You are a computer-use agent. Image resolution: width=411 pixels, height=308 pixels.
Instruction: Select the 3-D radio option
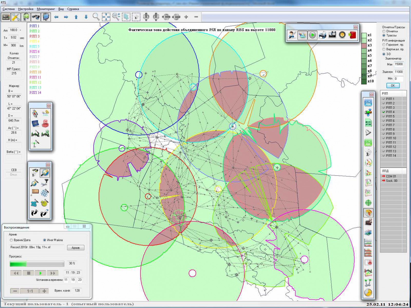click(384, 54)
